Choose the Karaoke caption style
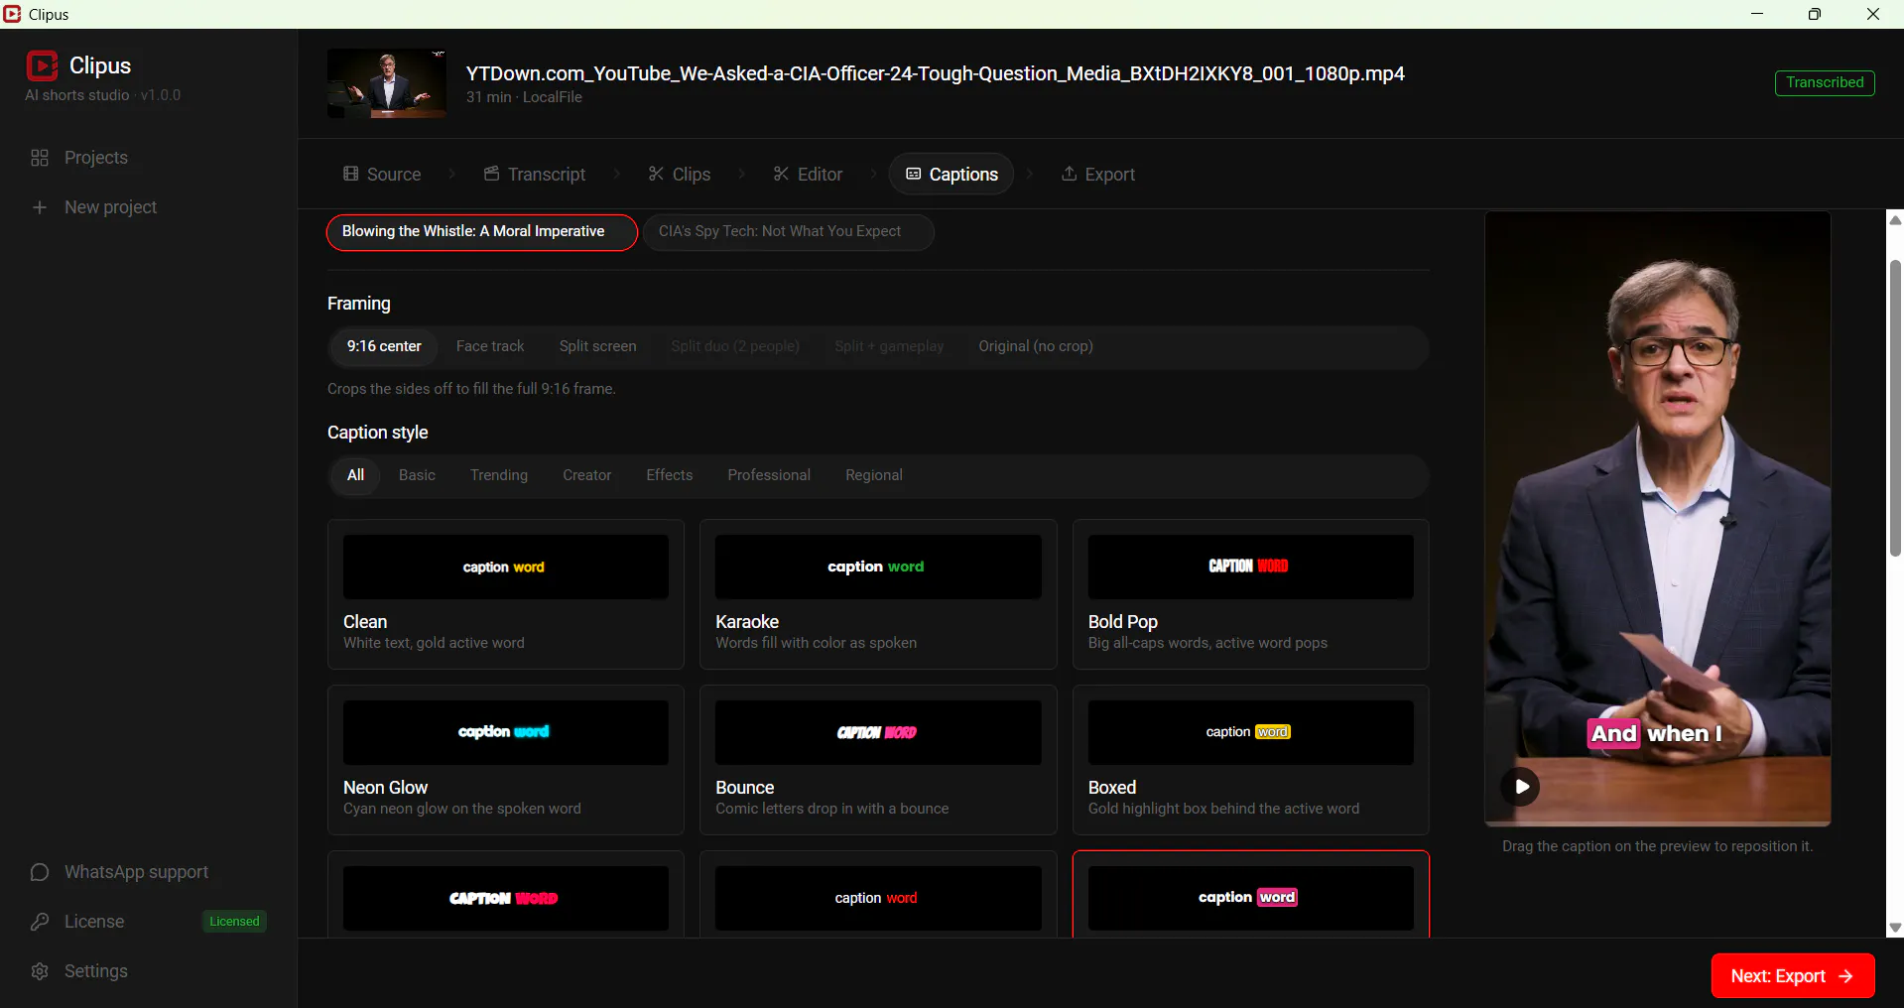This screenshot has width=1904, height=1008. 878,594
